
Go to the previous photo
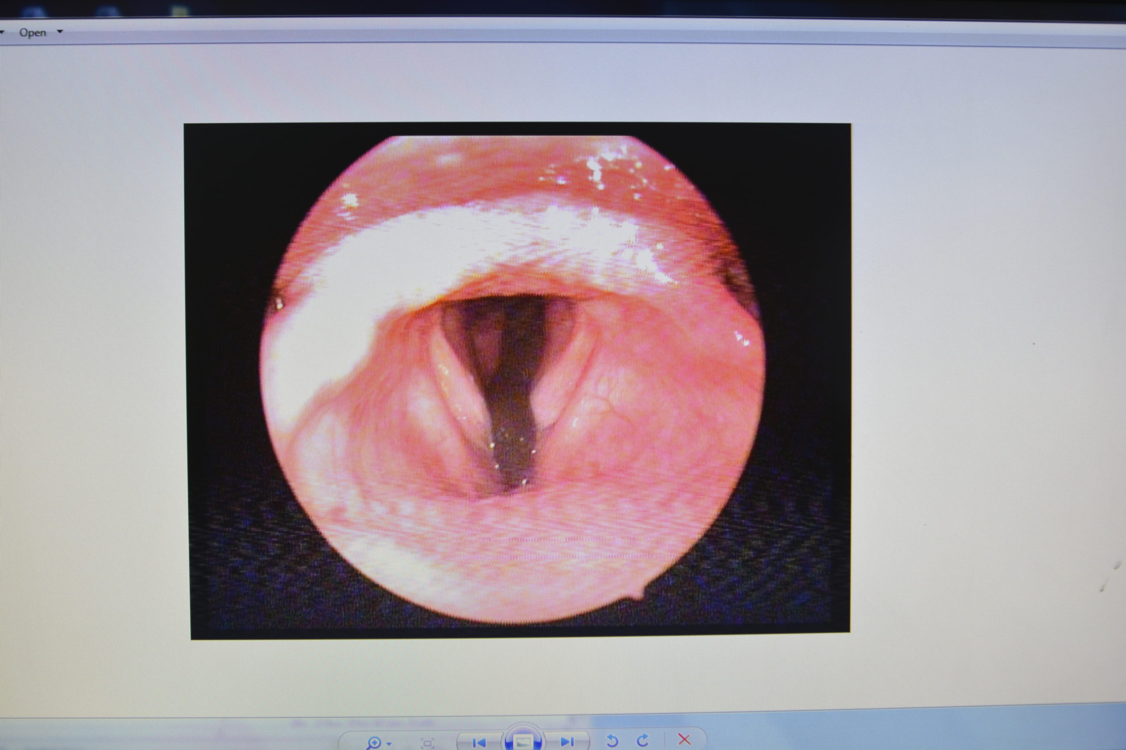(x=479, y=742)
